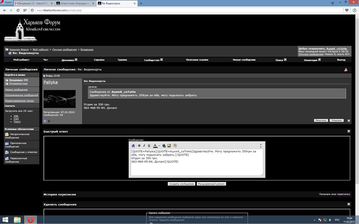Image resolution: width=359 pixels, height=224 pixels.
Task: Click the Создать сообщение button
Action: (181, 184)
